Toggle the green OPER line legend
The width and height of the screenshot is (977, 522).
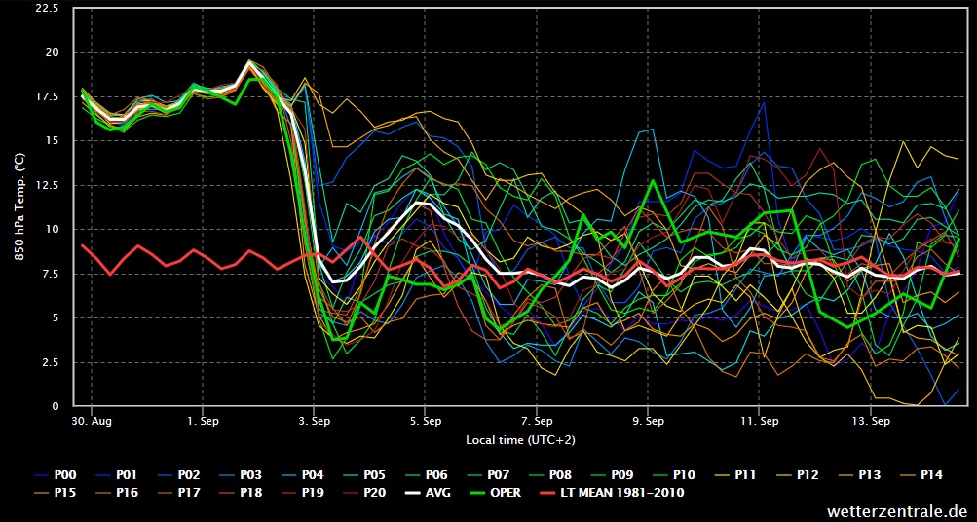pos(494,493)
